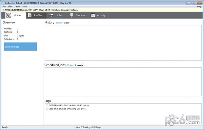Click the Storage drive icon
204x130 pixels.
[71, 15]
